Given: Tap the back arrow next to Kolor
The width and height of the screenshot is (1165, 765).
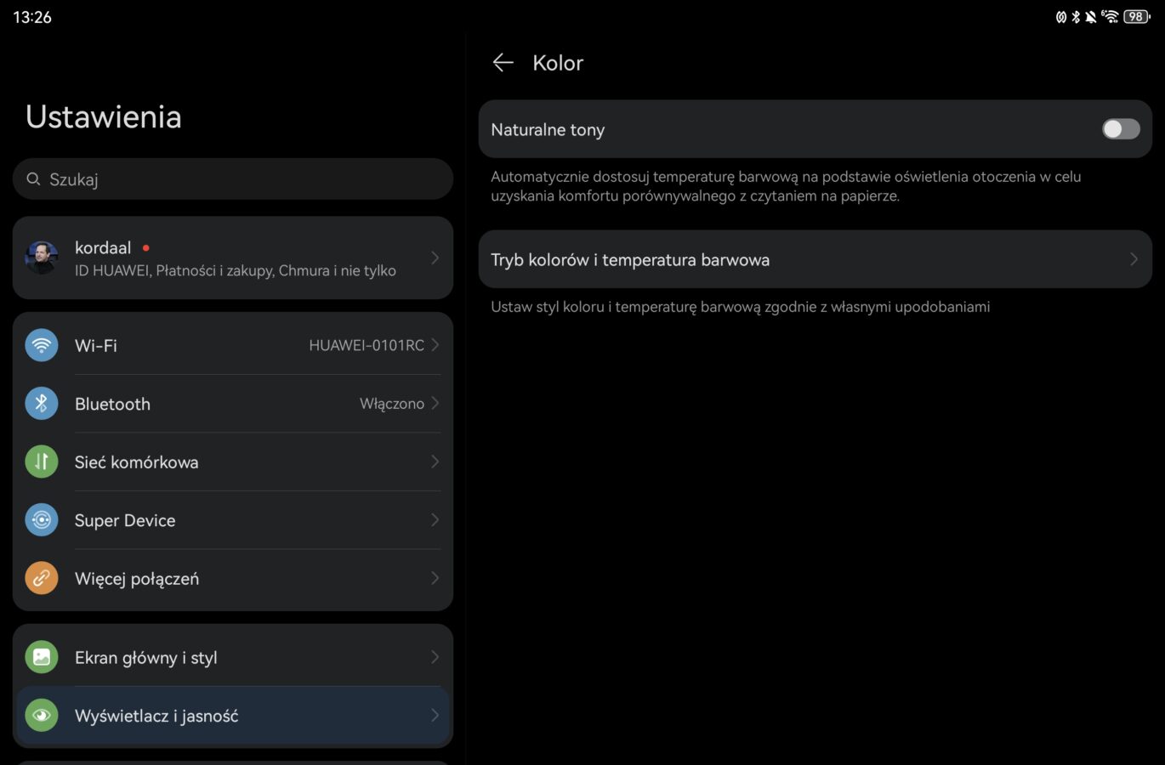Looking at the screenshot, I should [x=503, y=63].
